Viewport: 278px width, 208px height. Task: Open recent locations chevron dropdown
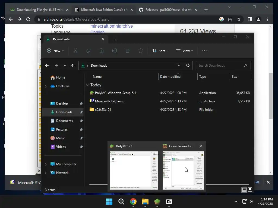coord(65,66)
